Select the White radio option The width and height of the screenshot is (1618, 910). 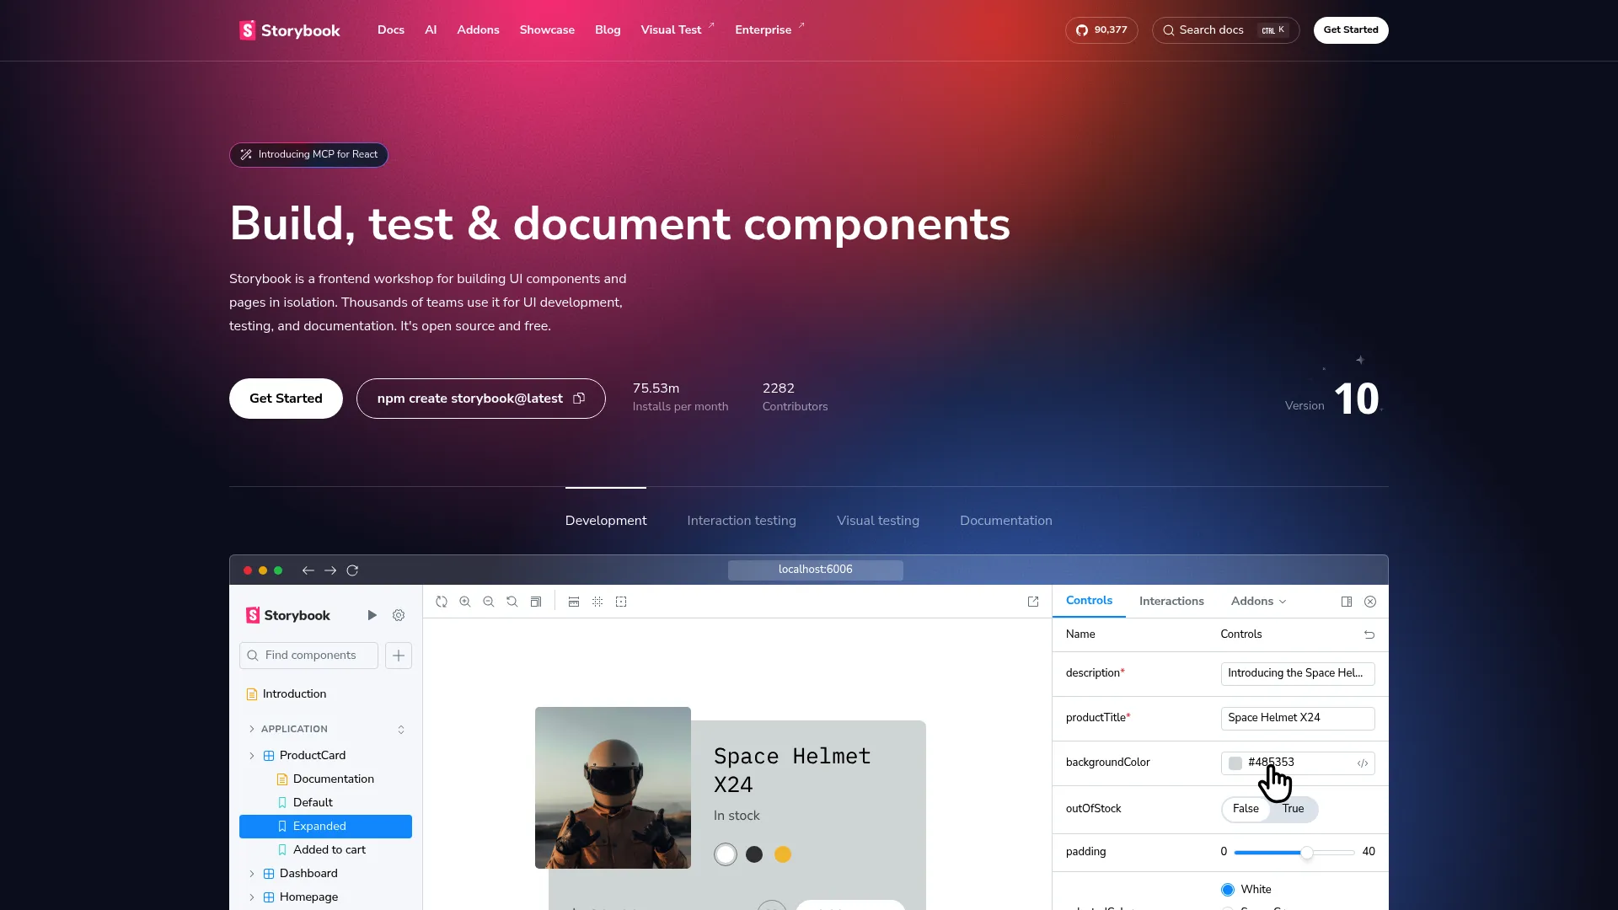(x=1228, y=890)
